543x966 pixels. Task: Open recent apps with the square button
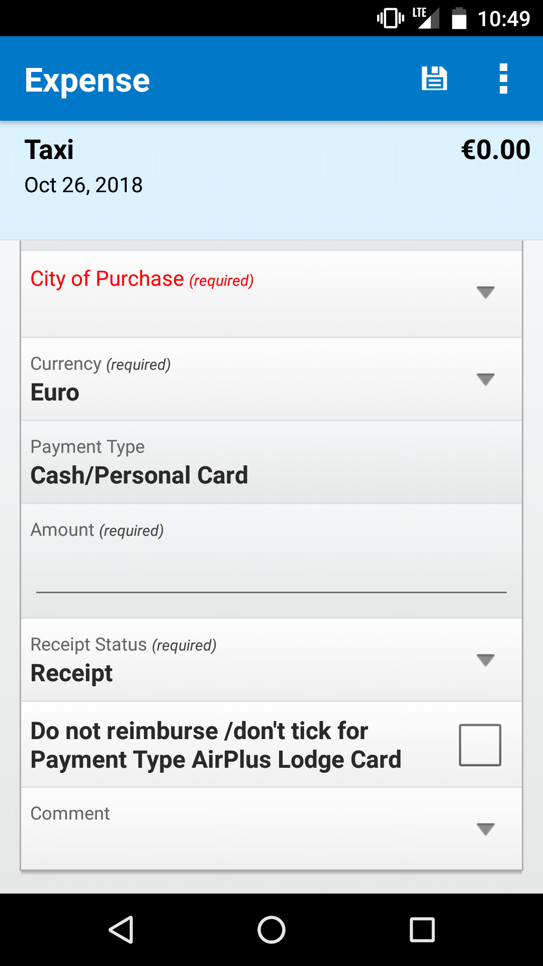click(422, 929)
